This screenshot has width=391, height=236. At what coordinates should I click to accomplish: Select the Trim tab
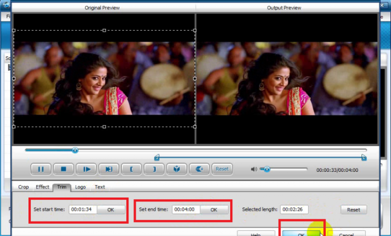pyautogui.click(x=62, y=187)
